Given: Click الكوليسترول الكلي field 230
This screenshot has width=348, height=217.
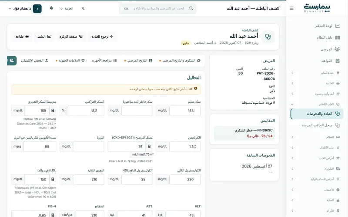Looking at the screenshot, I should click(185, 179).
